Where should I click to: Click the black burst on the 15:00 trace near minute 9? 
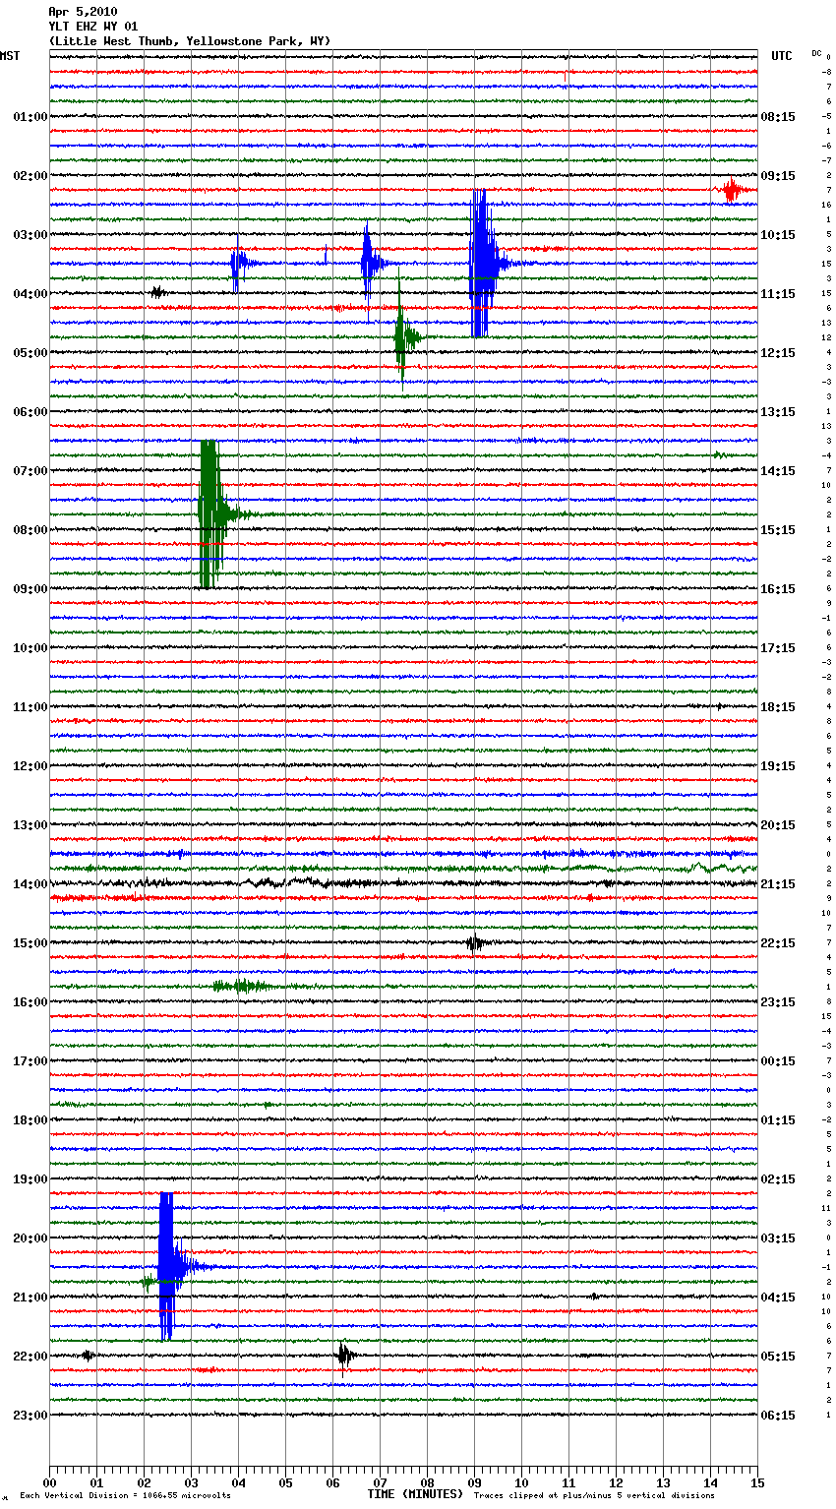point(476,942)
